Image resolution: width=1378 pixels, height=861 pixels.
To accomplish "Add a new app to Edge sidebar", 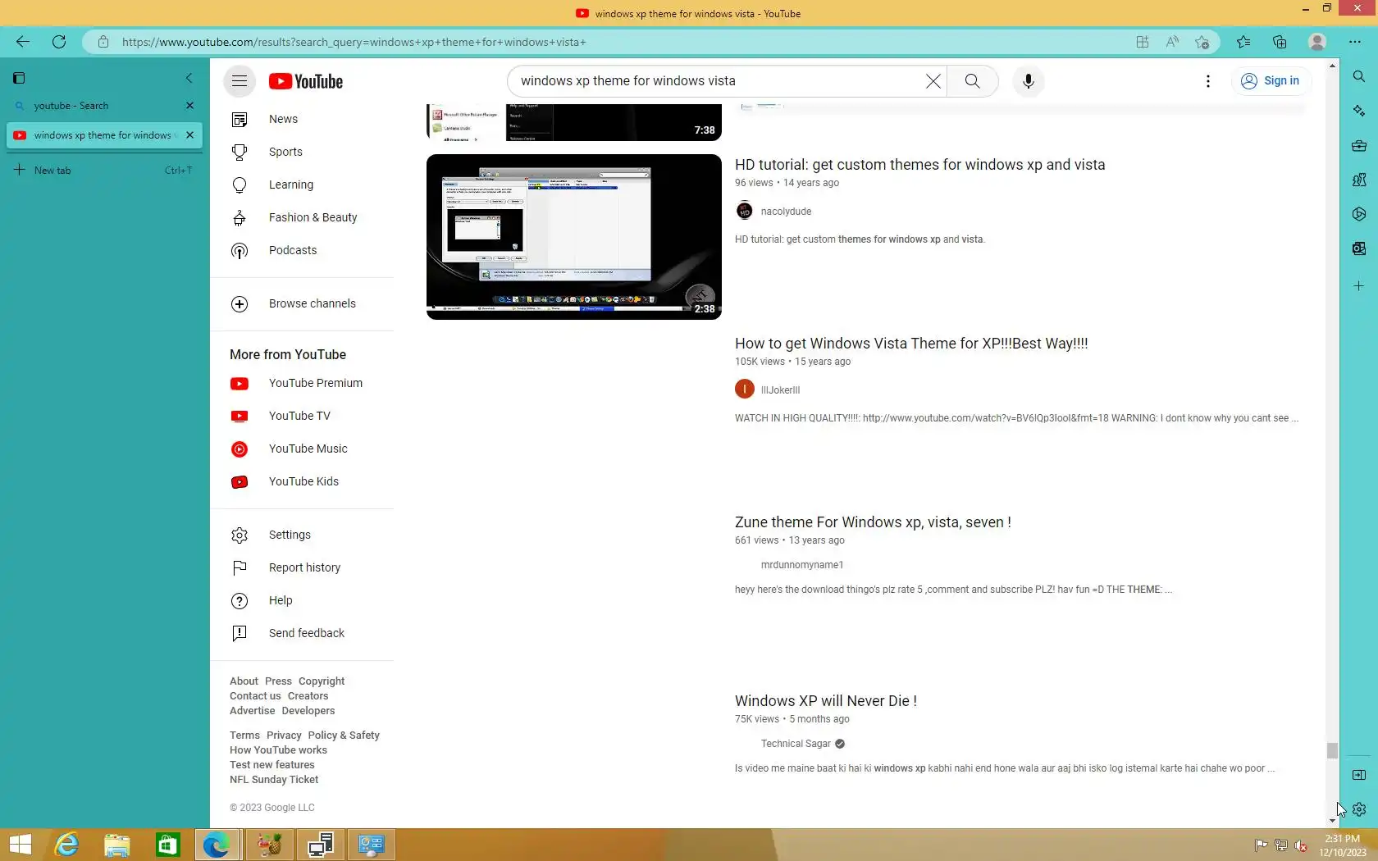I will point(1359,286).
